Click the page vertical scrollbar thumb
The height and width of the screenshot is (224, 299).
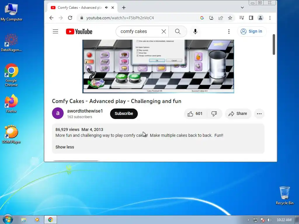274,44
